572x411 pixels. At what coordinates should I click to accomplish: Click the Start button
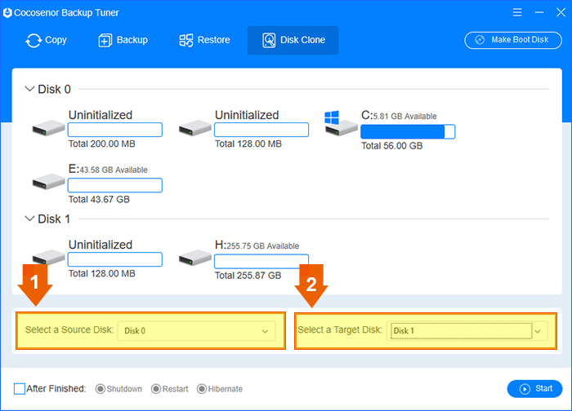(534, 389)
